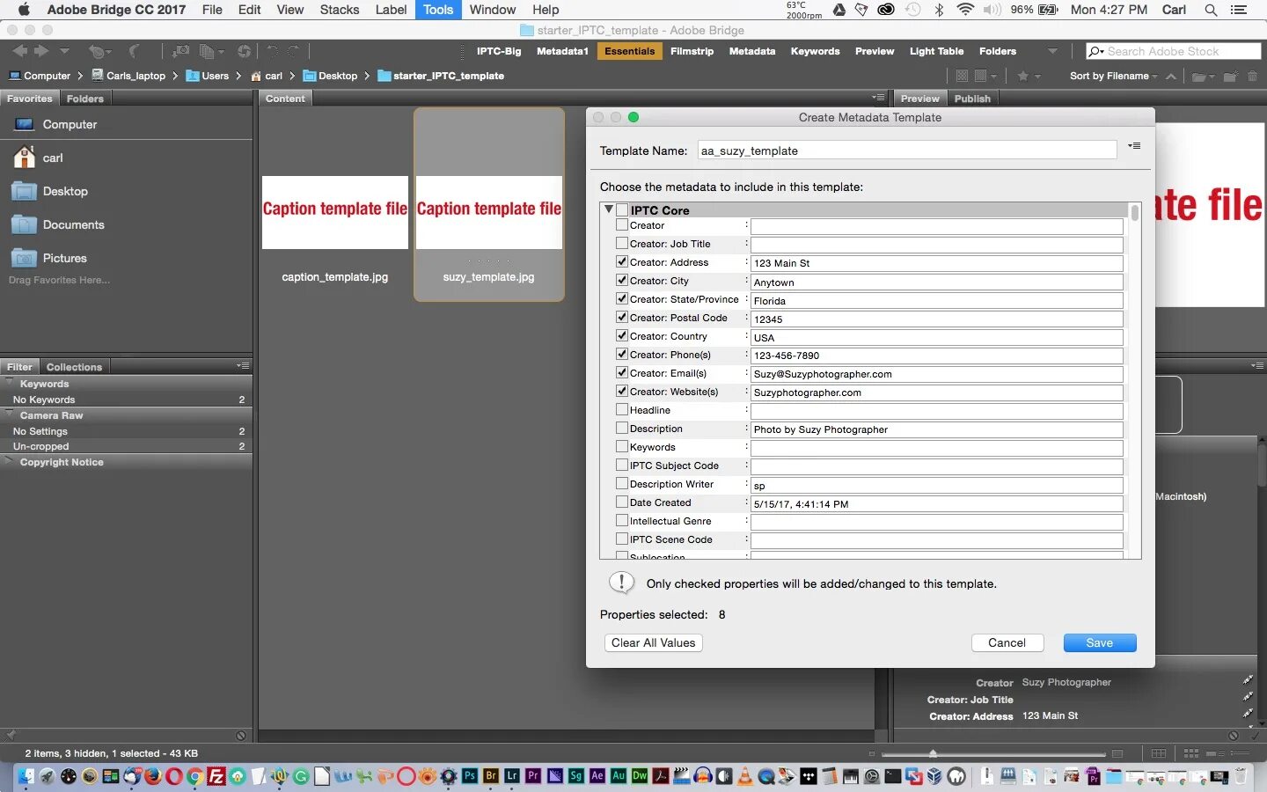Switch to the Keywords workspace tab
1267x792 pixels.
coord(815,51)
